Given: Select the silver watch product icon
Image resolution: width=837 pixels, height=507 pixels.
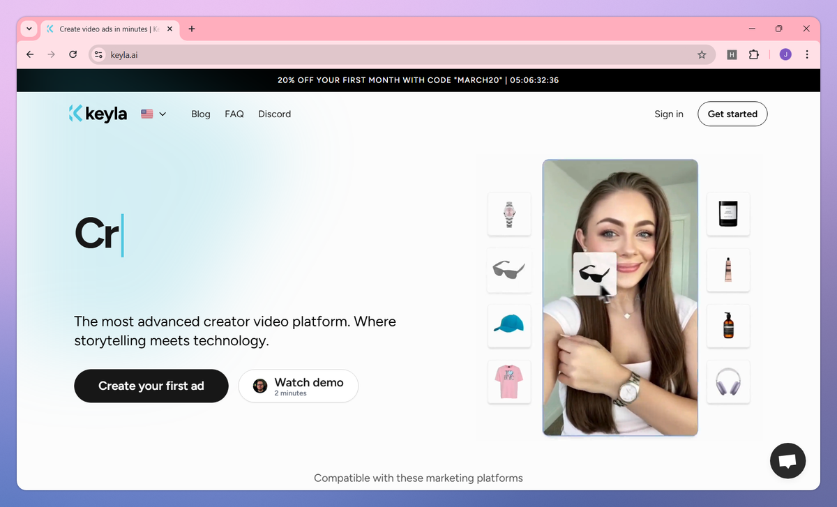Looking at the screenshot, I should click(x=509, y=215).
